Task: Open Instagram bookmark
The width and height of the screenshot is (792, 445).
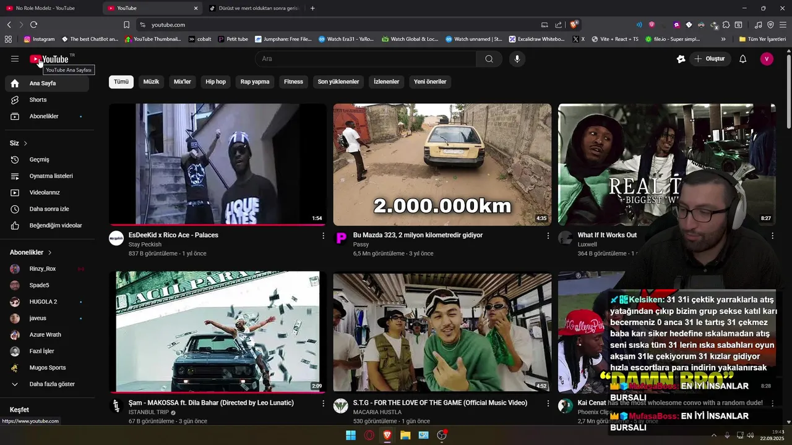Action: [39, 39]
